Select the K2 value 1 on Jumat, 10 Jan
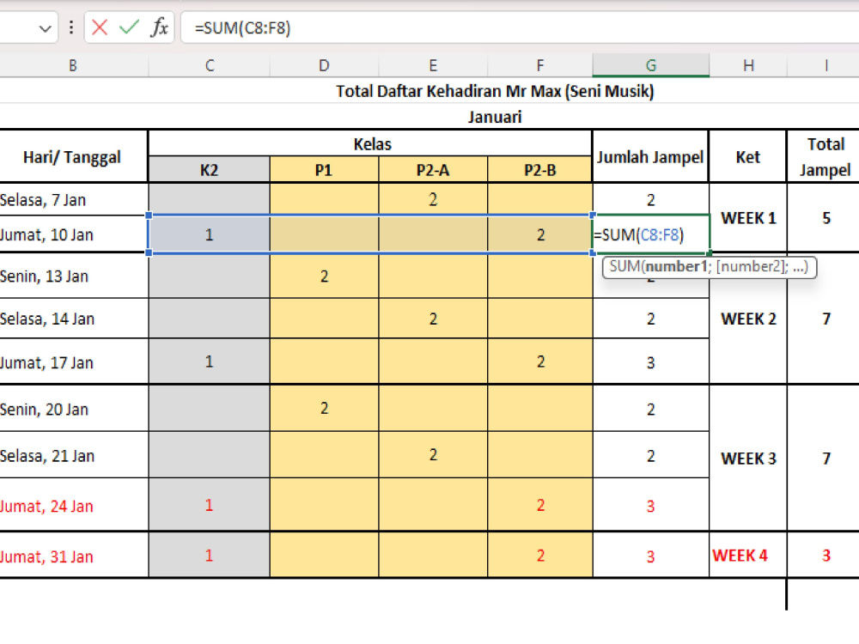859x644 pixels. point(210,234)
